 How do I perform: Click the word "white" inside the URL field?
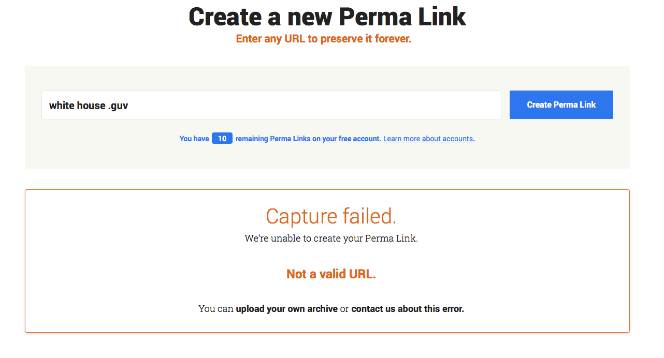tap(62, 106)
